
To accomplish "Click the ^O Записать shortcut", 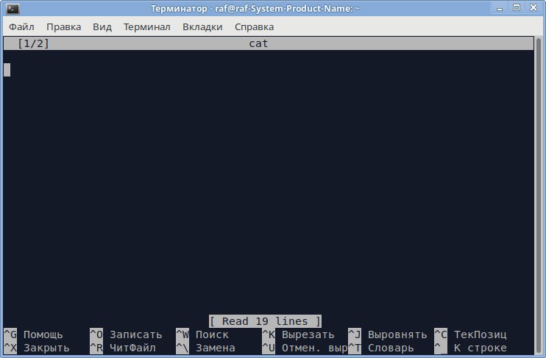I will pos(126,334).
